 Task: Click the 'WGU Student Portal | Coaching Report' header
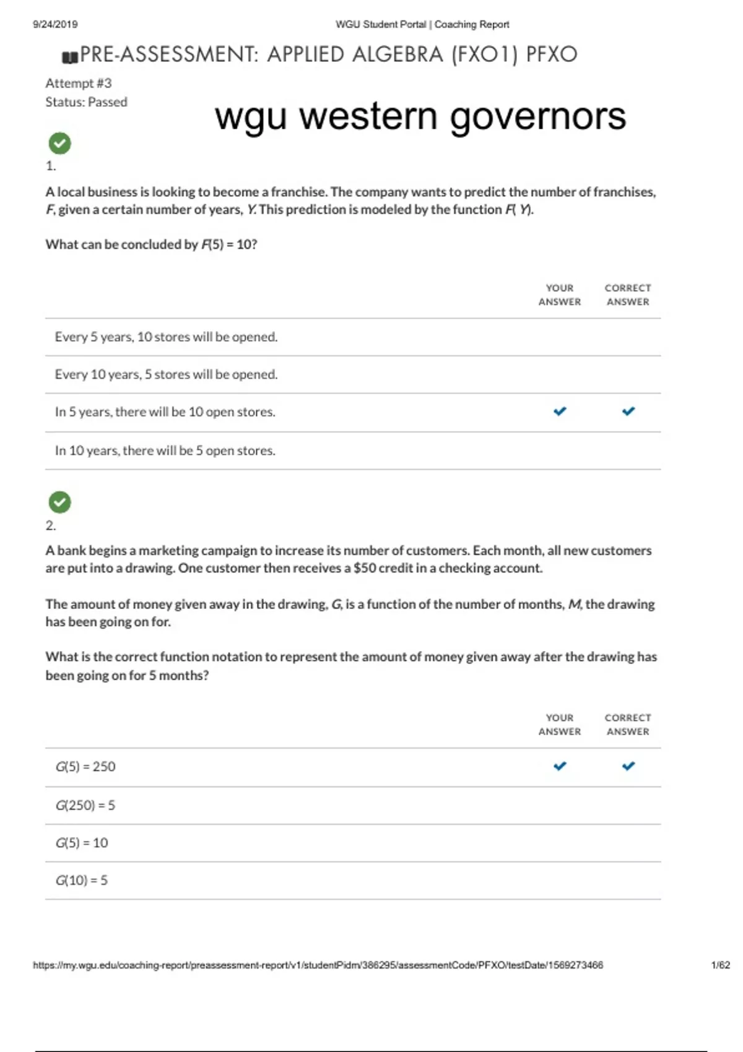point(422,25)
